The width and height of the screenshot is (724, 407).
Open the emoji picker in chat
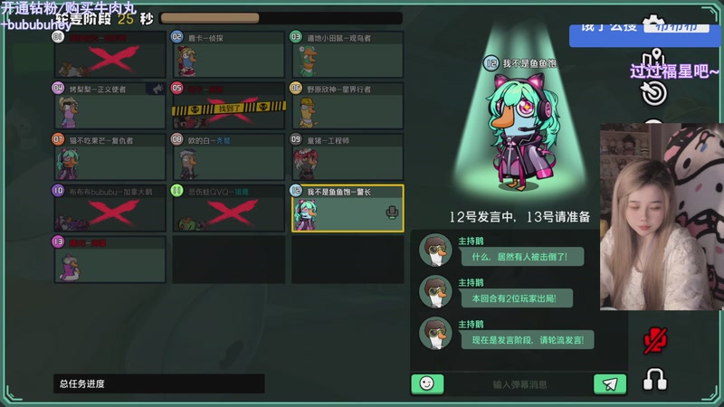click(427, 383)
